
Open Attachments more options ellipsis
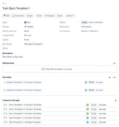[114, 63]
